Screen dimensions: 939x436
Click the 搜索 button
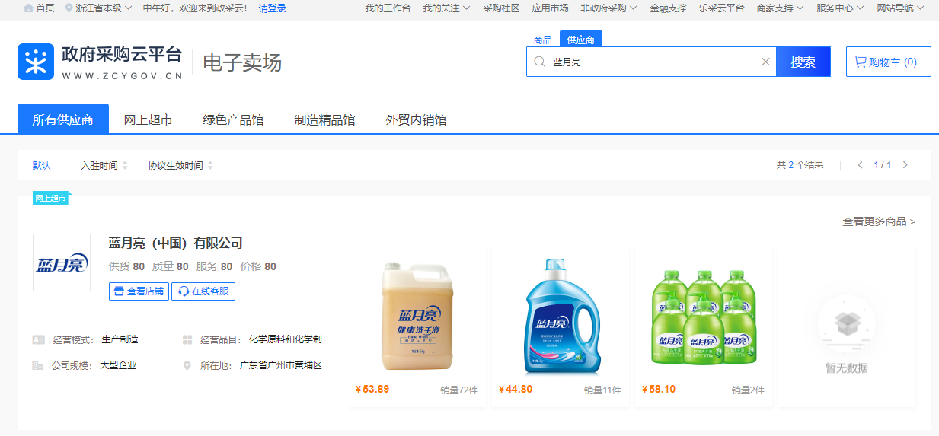coord(803,62)
